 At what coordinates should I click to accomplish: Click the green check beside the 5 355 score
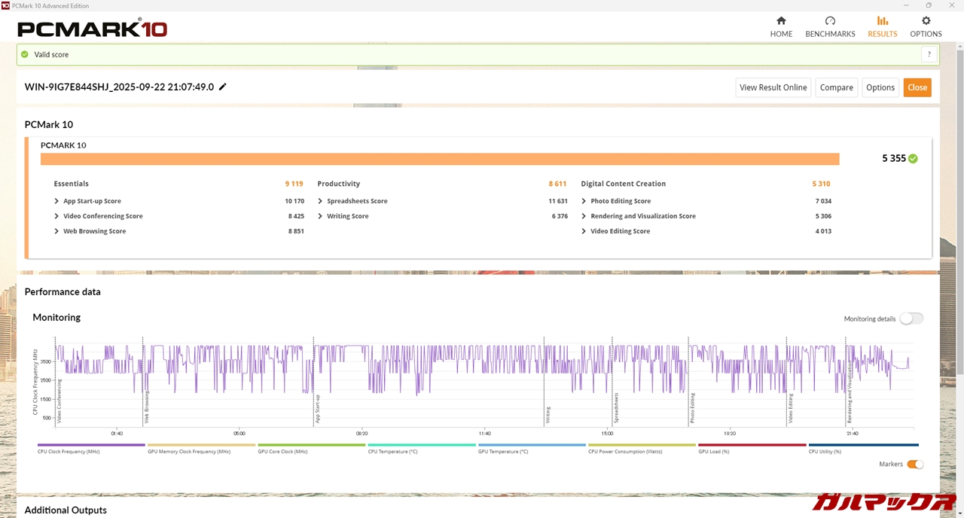[x=913, y=159]
